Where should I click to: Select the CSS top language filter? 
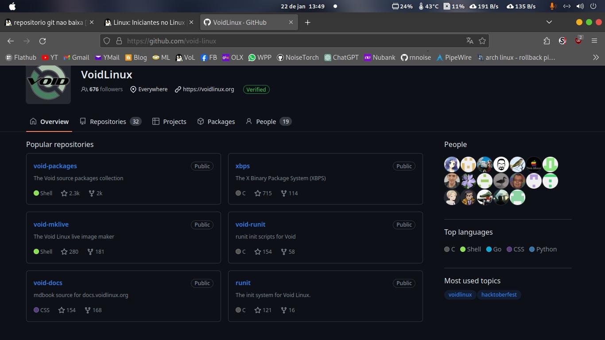[516, 249]
